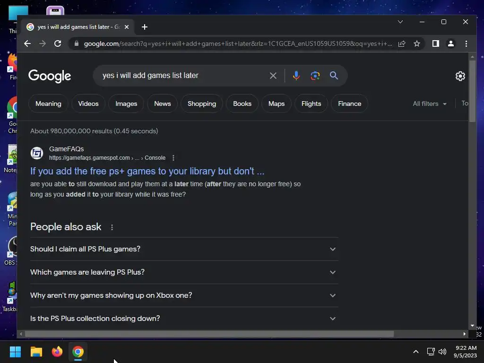
Task: Click the vertical page scrollbar thumb
Action: coord(472,91)
